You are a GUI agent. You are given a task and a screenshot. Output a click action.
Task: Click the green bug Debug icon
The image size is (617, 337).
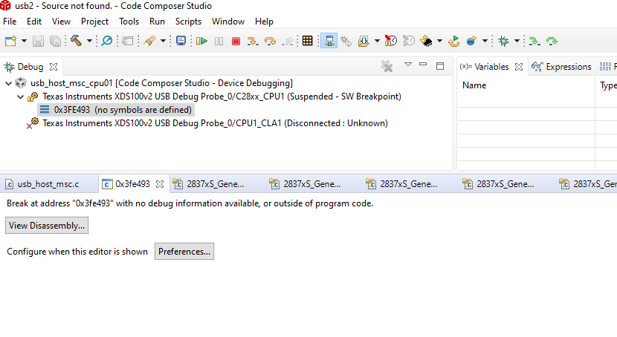503,41
